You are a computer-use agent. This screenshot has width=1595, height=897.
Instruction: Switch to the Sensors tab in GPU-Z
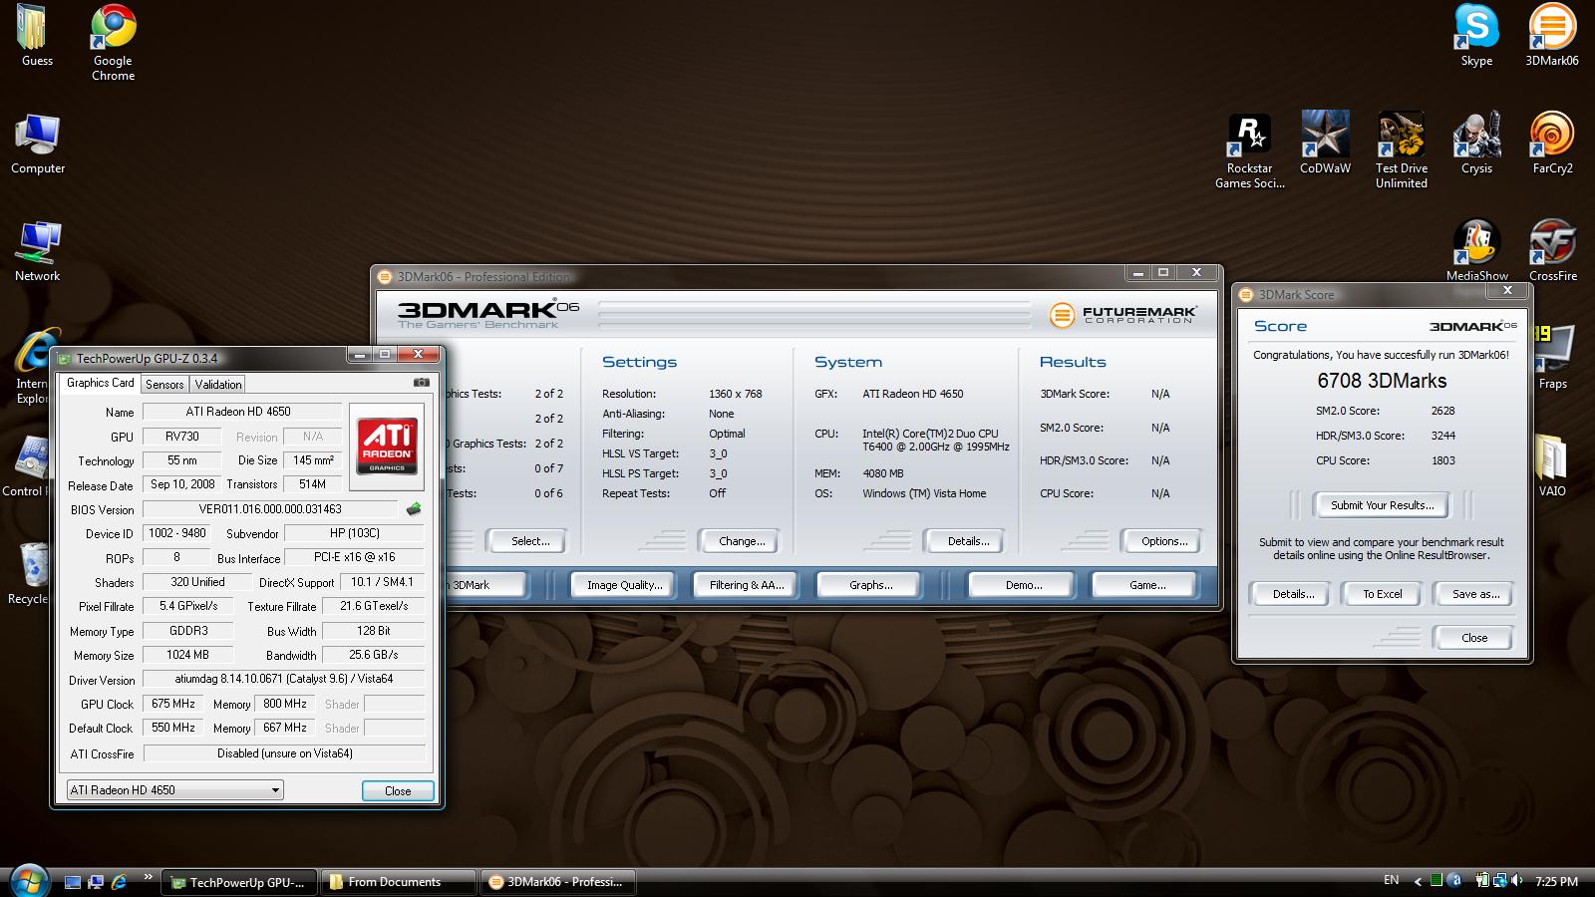(x=164, y=384)
